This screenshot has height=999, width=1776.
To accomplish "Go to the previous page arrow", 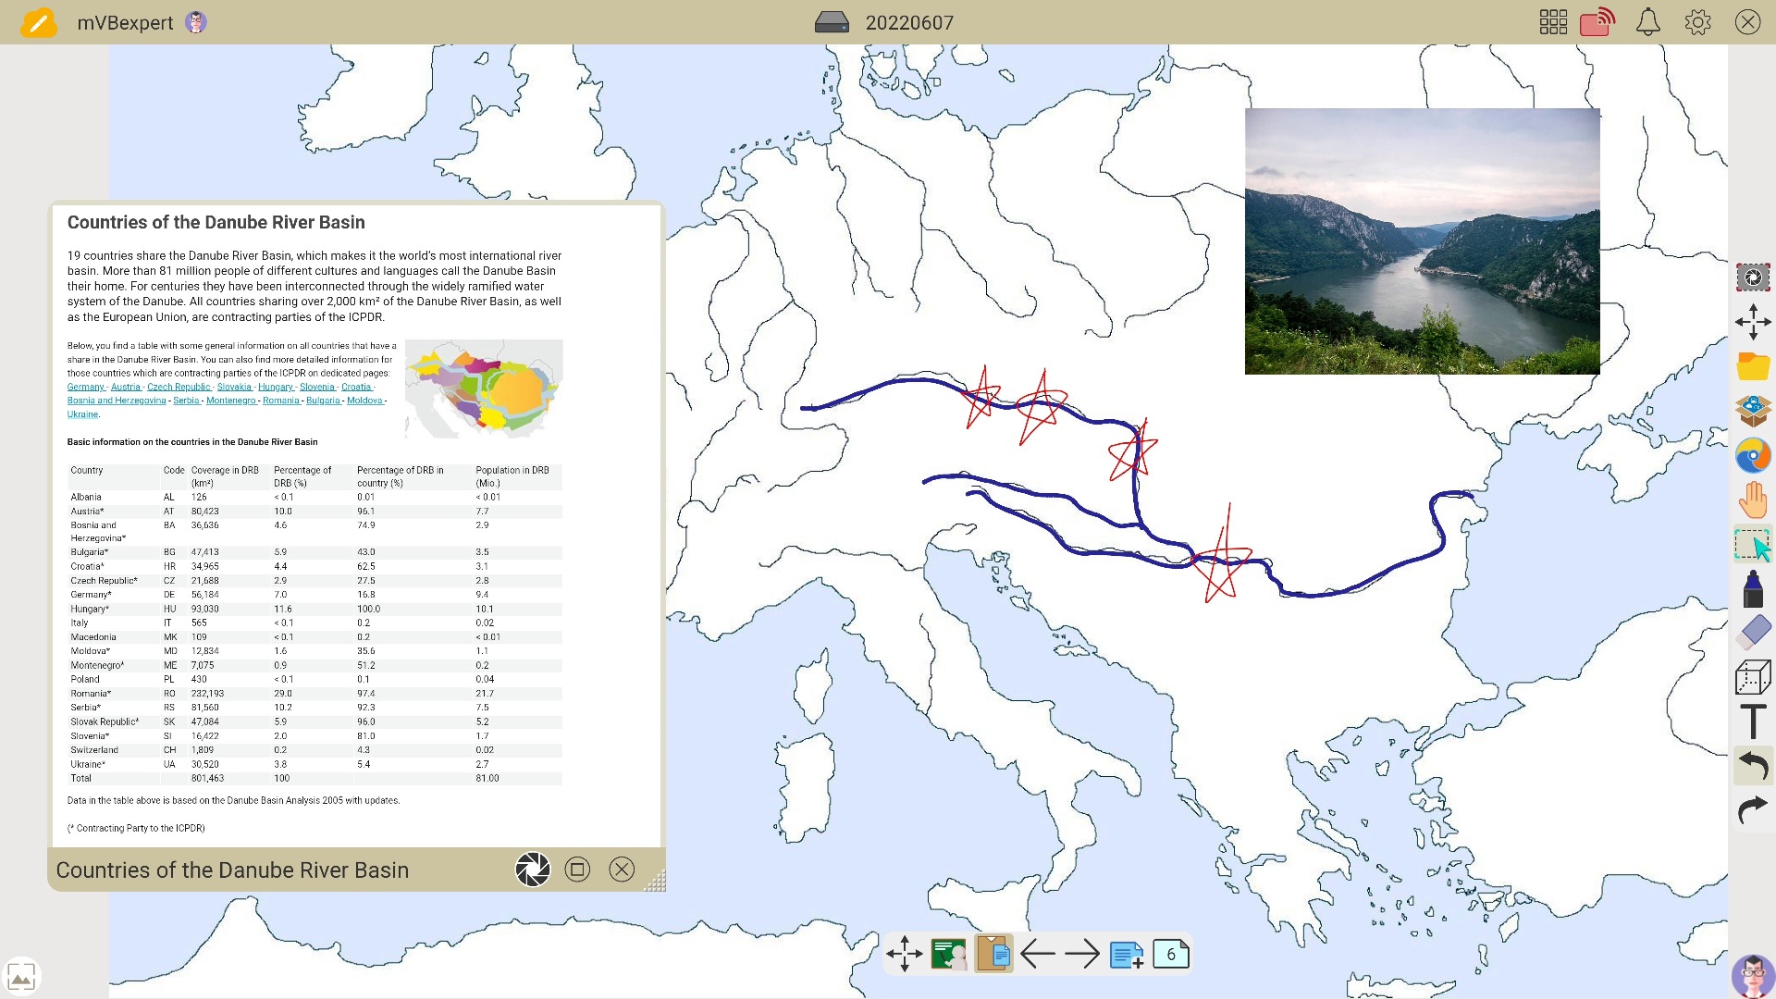I will 1038,954.
